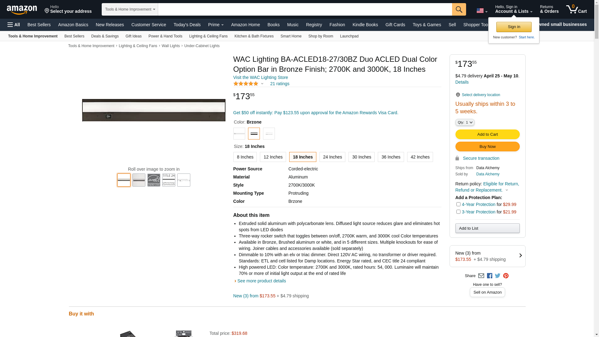The image size is (599, 337).
Task: Open Lighting & Ceiling Fans subnav tab
Action: 208,36
